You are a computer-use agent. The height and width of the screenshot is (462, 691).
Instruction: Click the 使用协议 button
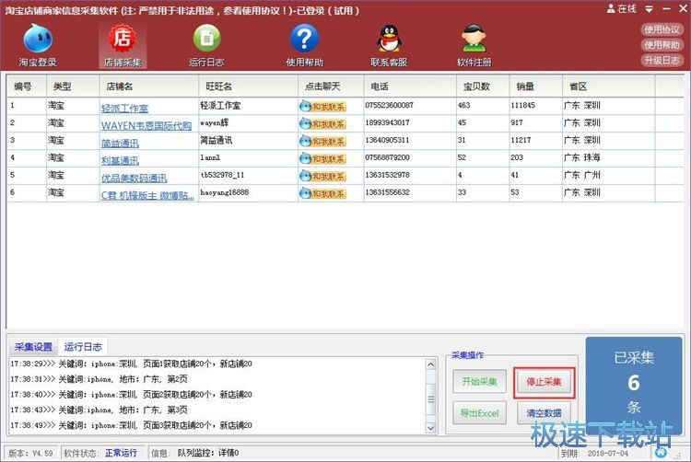(x=662, y=29)
